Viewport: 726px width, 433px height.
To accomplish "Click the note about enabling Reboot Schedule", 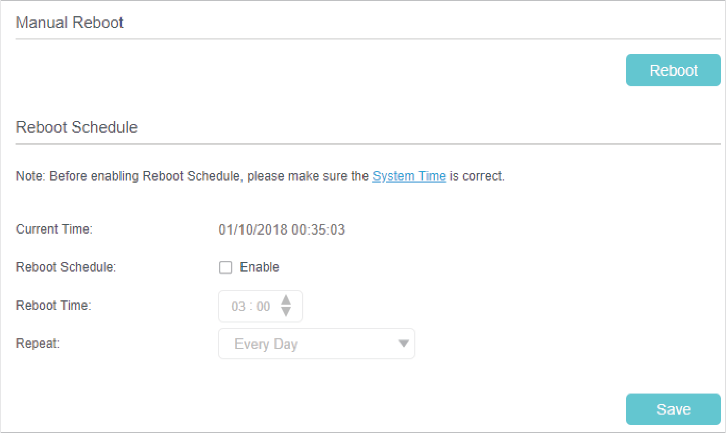I will pos(192,176).
